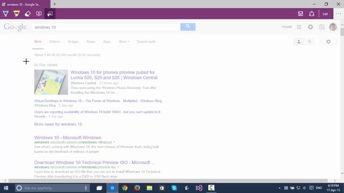
Task: Select the Highlighter tool
Action: click(x=17, y=14)
